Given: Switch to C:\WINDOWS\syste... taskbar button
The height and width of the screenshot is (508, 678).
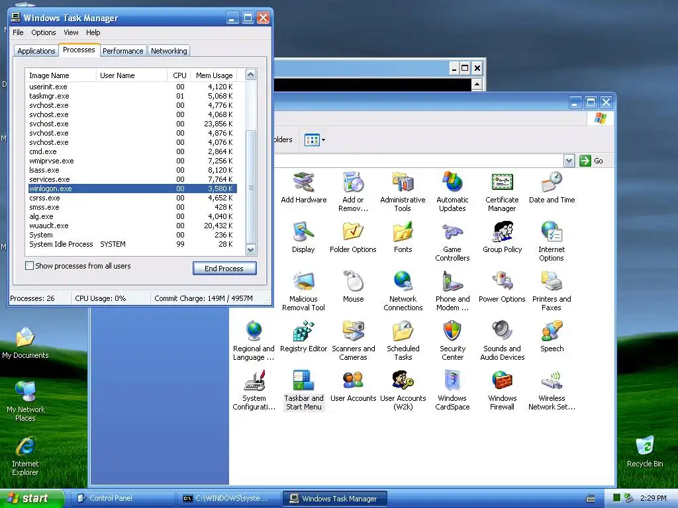Looking at the screenshot, I should (x=228, y=498).
